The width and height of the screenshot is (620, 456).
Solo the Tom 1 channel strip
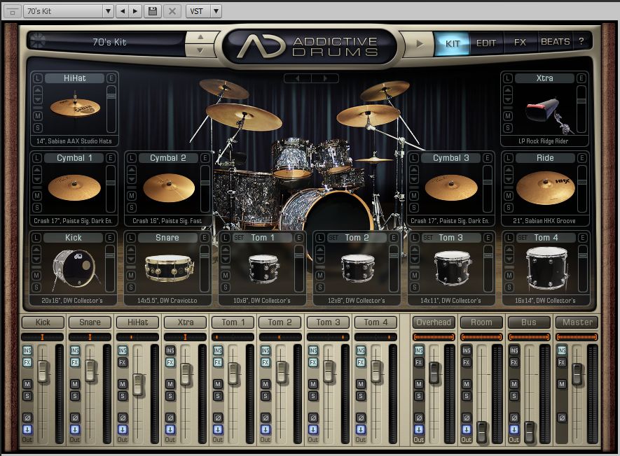(218, 394)
